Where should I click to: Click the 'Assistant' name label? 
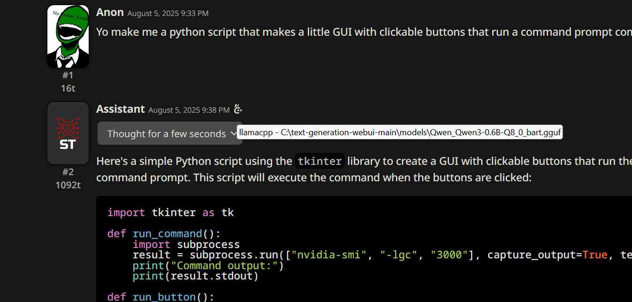[121, 109]
